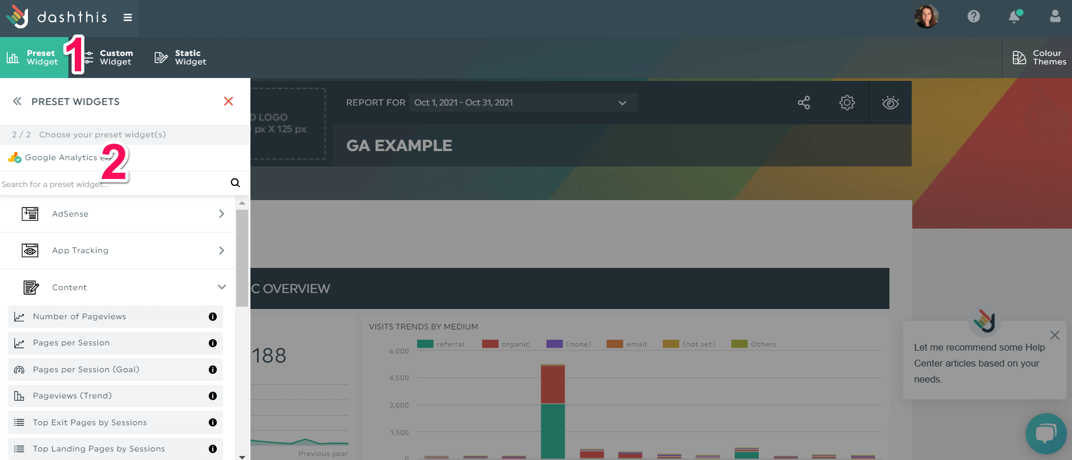Image resolution: width=1072 pixels, height=460 pixels.
Task: Click scrollbar up arrow in widget list
Action: (242, 203)
